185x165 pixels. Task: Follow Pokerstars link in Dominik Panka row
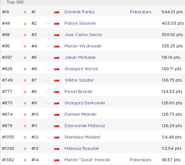pyautogui.click(x=140, y=12)
